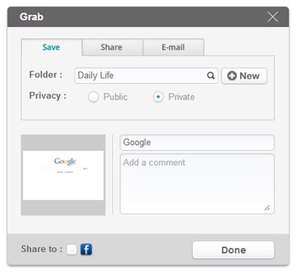Click the Google page screenshot thumbnail
Screen dimensions: 295x271
[x=63, y=175]
